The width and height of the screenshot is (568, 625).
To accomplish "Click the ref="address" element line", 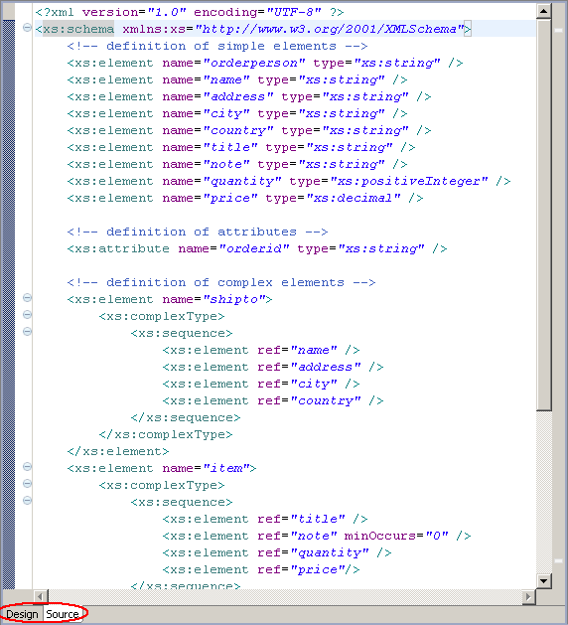I will (x=273, y=367).
